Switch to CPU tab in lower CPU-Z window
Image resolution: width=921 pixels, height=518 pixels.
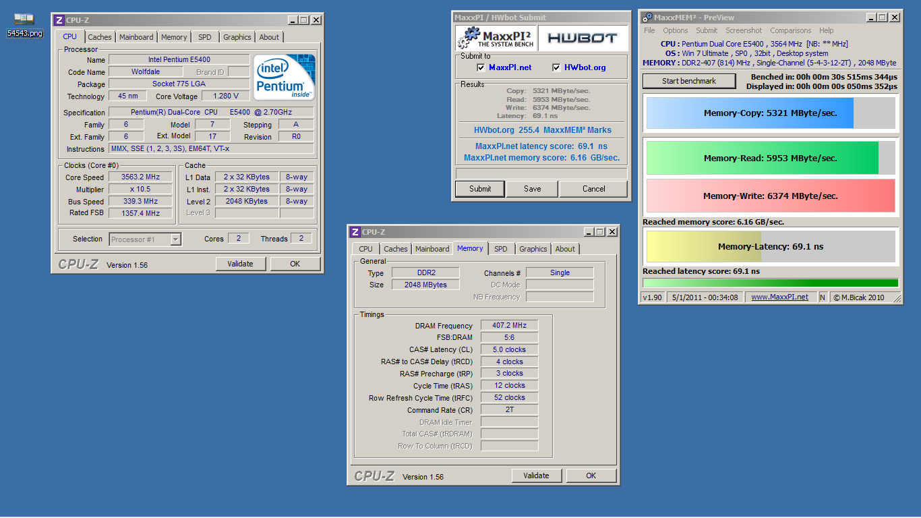[x=365, y=249]
